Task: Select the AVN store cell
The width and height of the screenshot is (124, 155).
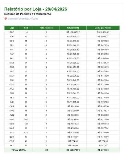Action: pyautogui.click(x=12, y=115)
